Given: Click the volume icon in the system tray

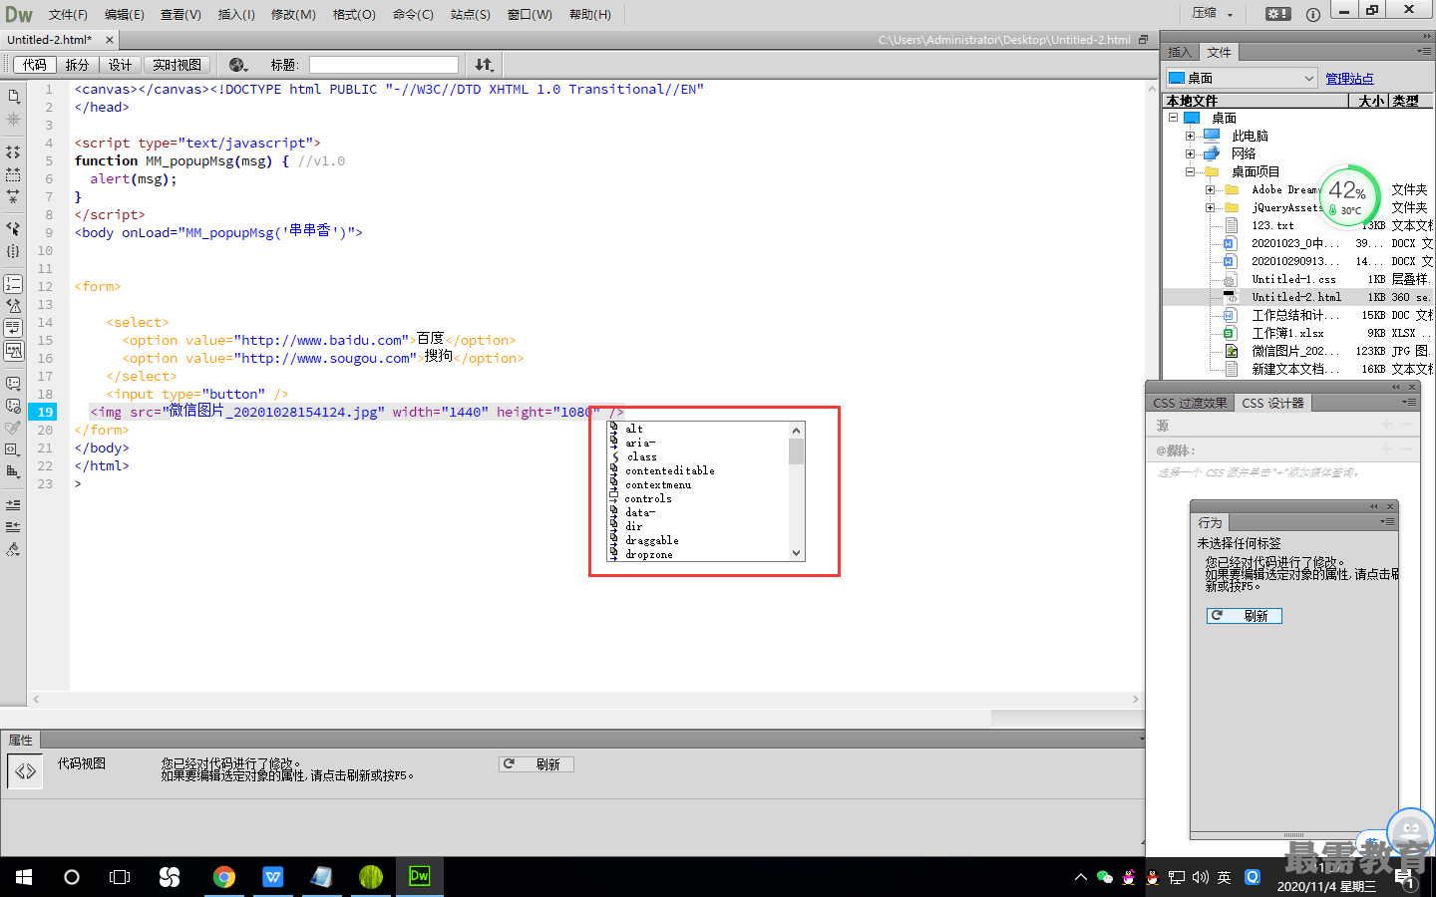Looking at the screenshot, I should (1201, 877).
